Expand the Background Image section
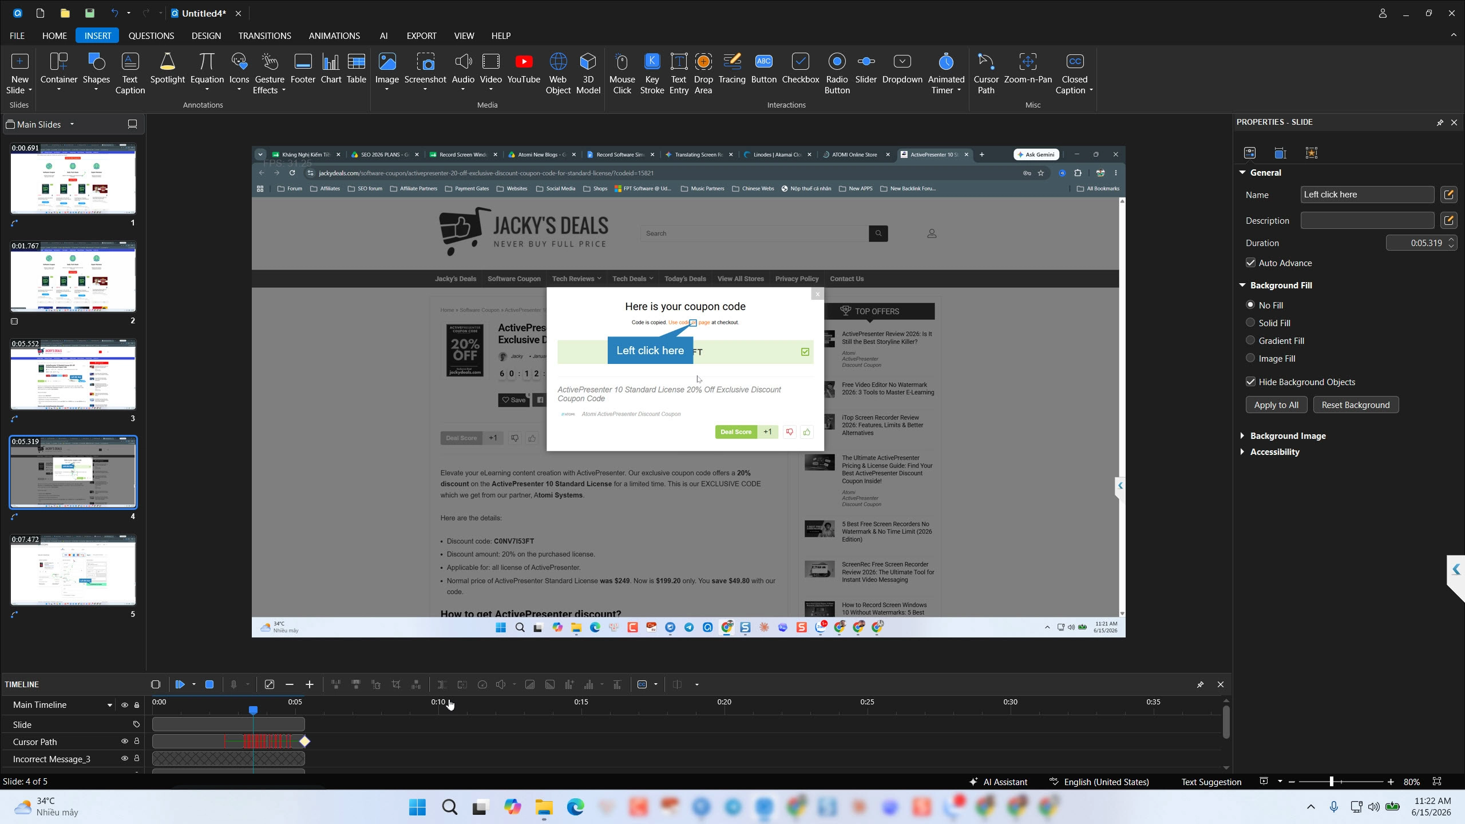The image size is (1465, 824). (x=1242, y=435)
